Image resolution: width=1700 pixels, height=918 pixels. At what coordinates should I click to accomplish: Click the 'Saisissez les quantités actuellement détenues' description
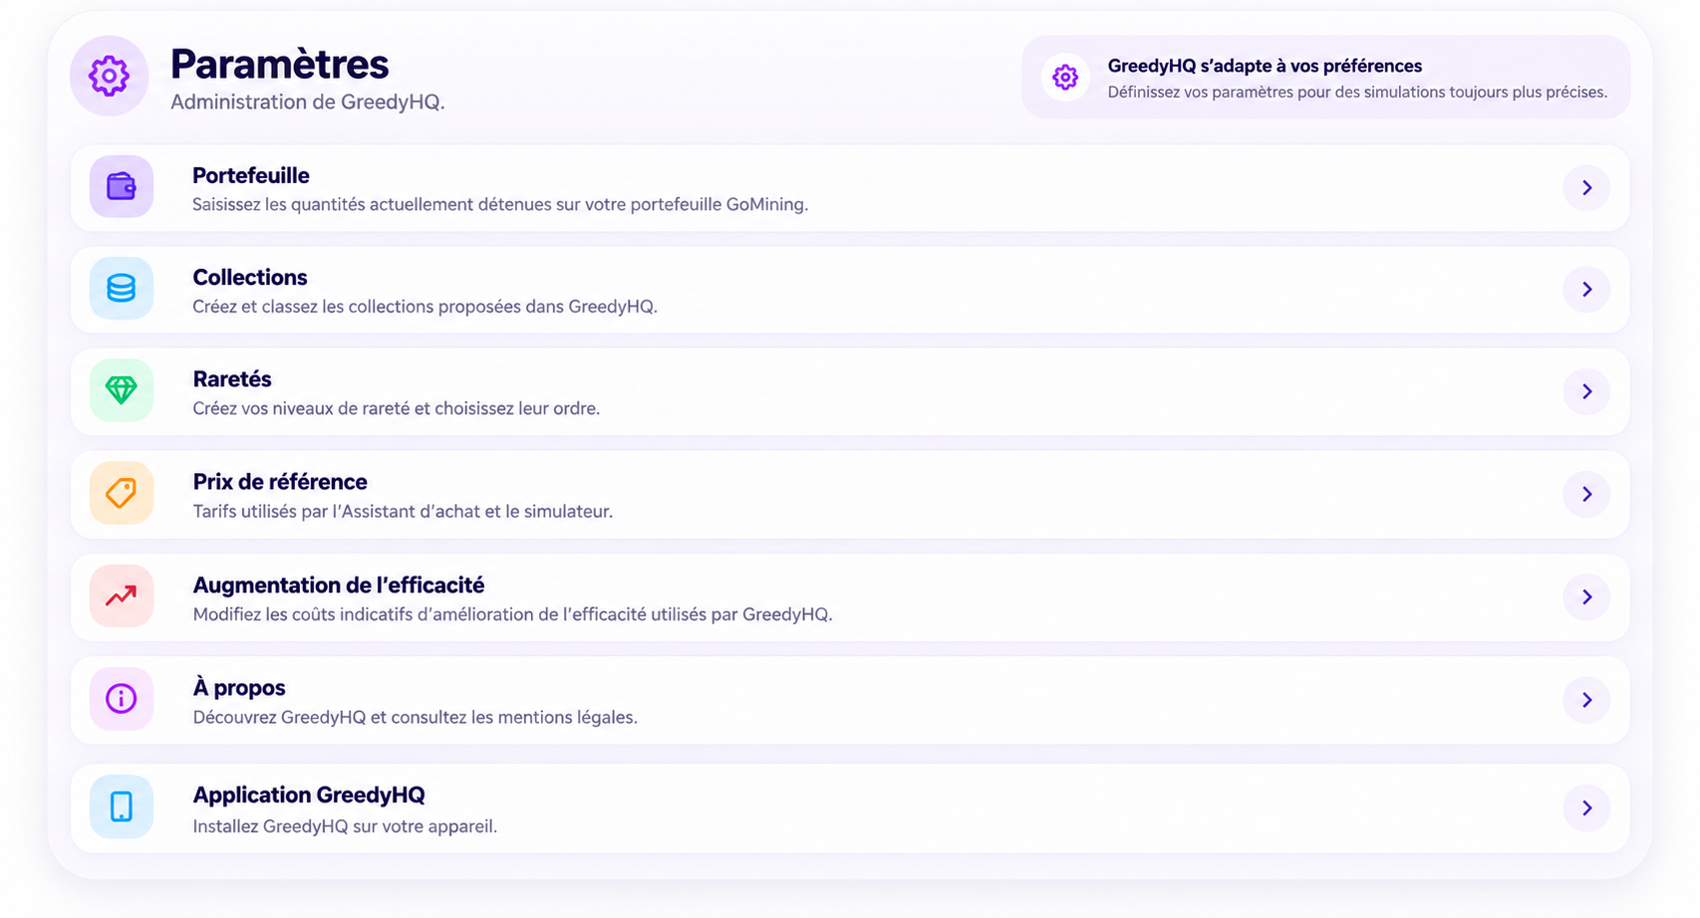click(500, 204)
